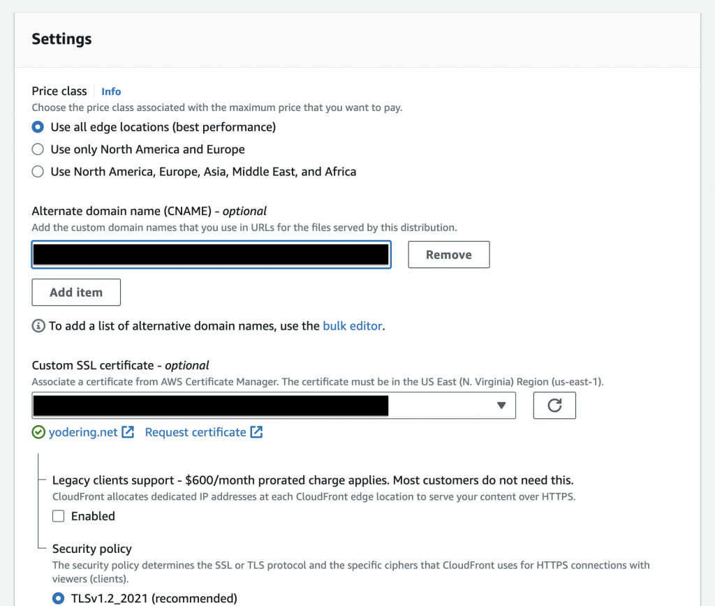Choose Use only North America and Europe

pos(38,149)
